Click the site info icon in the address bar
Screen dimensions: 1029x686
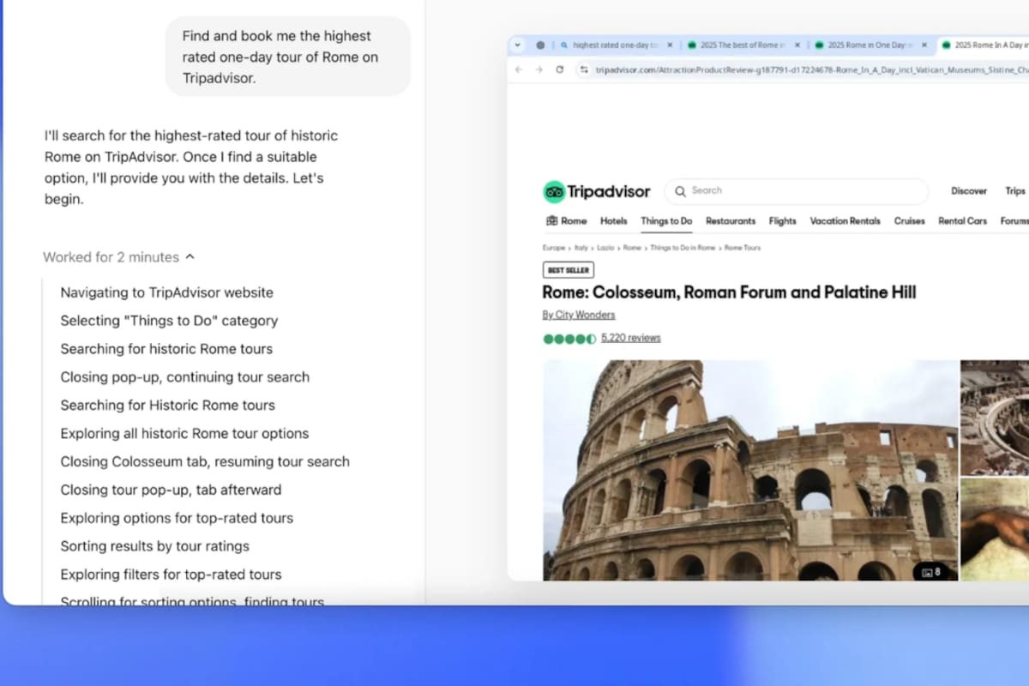point(585,69)
